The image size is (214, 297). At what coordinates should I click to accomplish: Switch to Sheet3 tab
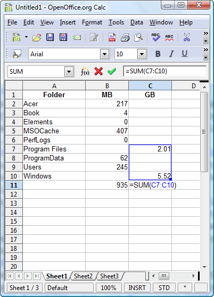pos(109,276)
